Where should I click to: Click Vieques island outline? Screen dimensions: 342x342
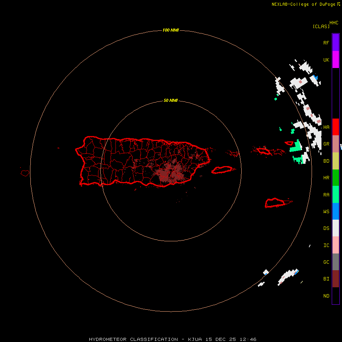(x=222, y=170)
